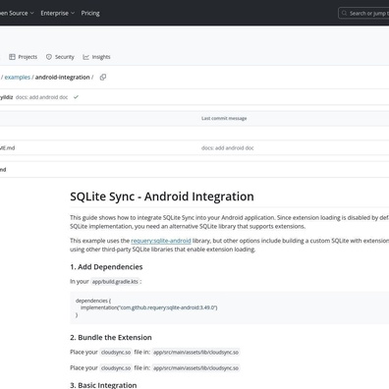Click the '3. Basic Integration' heading
Viewport: 389px width, 389px height.
click(x=103, y=385)
